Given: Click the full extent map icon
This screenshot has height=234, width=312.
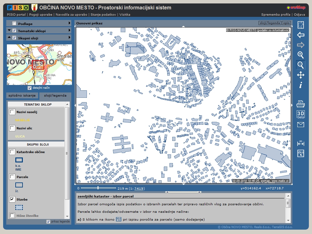Looking at the screenshot, I should point(300,25).
